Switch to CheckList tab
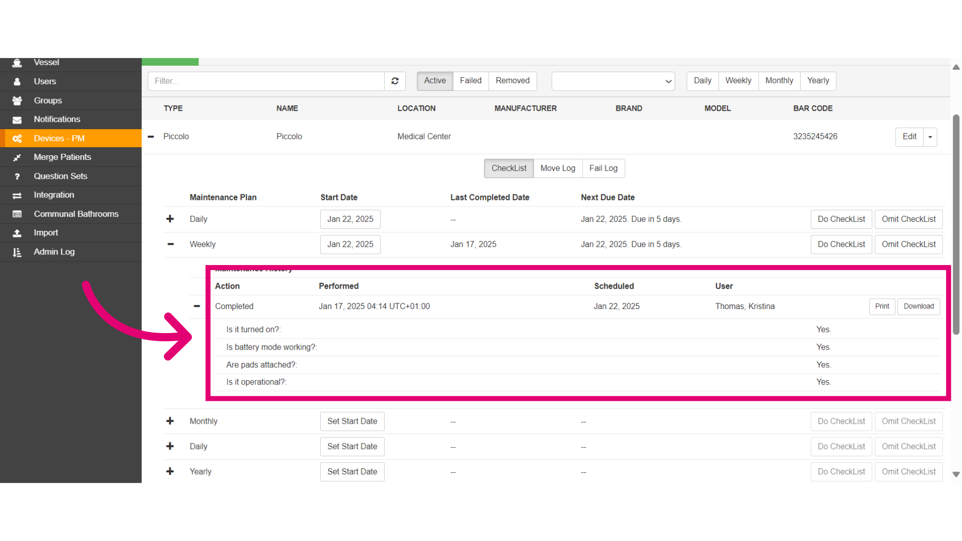 pos(509,168)
